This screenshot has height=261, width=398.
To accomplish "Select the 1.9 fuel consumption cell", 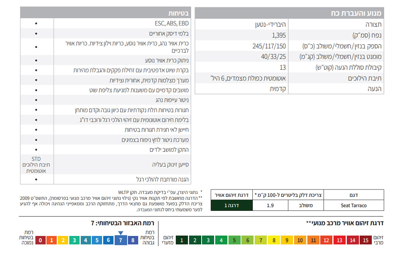I will (x=270, y=205).
